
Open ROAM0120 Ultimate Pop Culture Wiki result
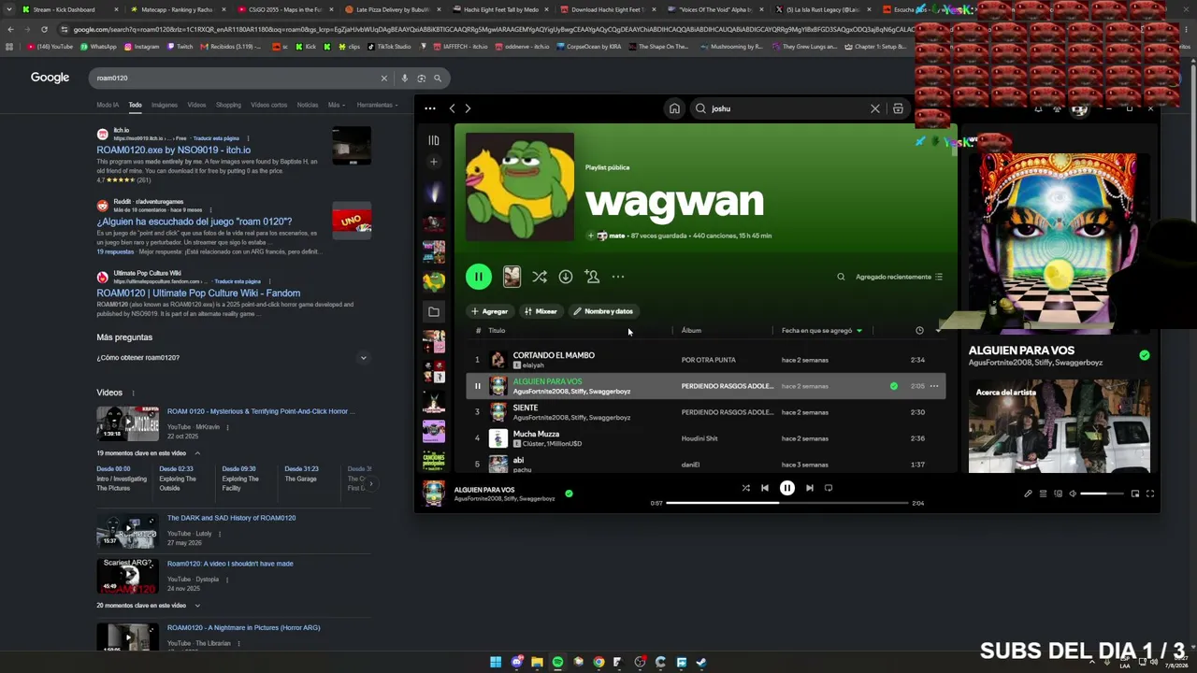click(198, 294)
